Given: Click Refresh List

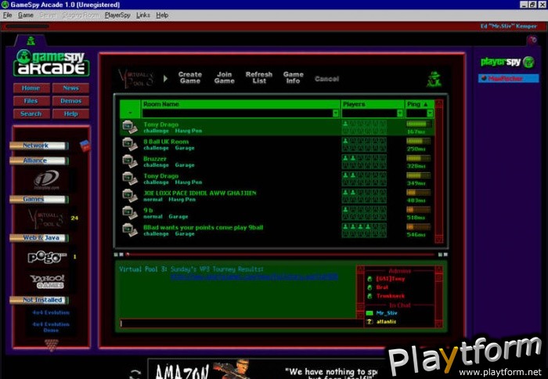Looking at the screenshot, I should click(259, 78).
